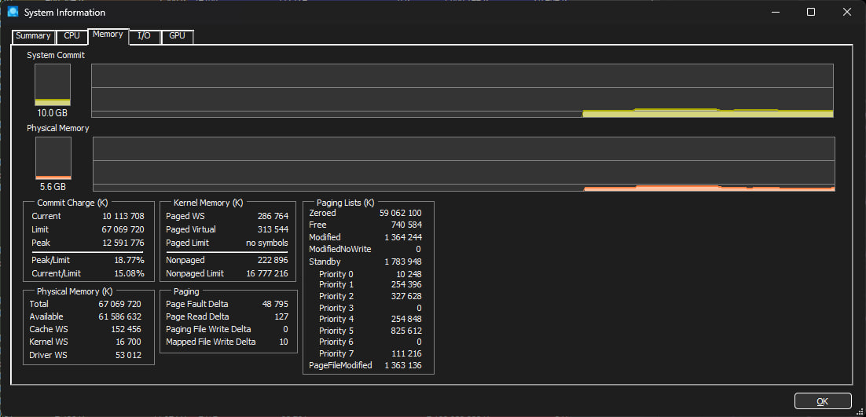
Task: Click the System Information app icon in title bar
Action: (x=13, y=13)
